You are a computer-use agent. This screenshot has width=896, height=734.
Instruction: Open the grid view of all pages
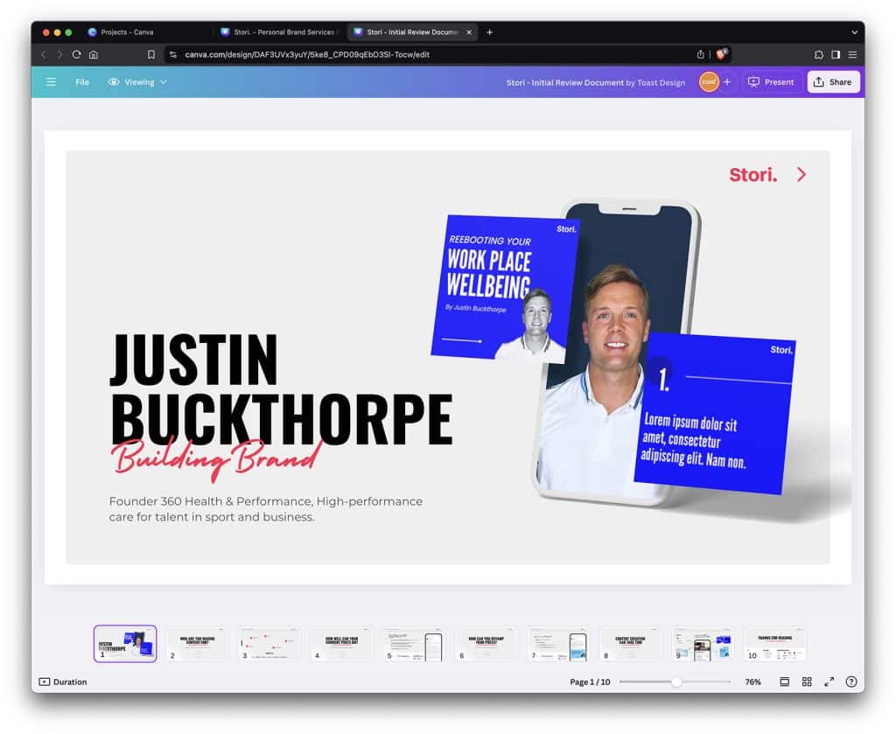click(x=807, y=682)
